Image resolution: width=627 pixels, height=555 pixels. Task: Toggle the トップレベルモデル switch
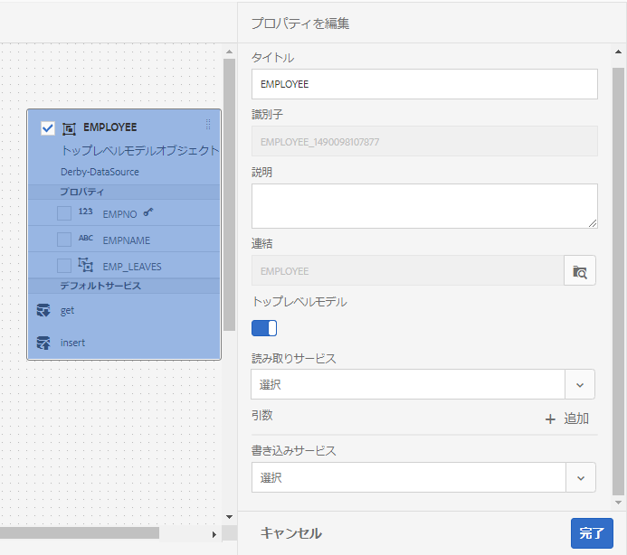click(264, 328)
